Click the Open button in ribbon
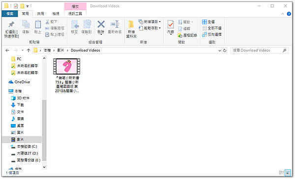 pos(186,22)
